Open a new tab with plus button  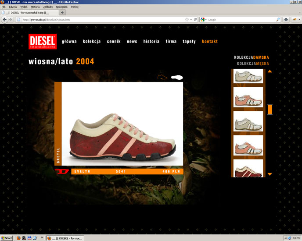pos(62,13)
